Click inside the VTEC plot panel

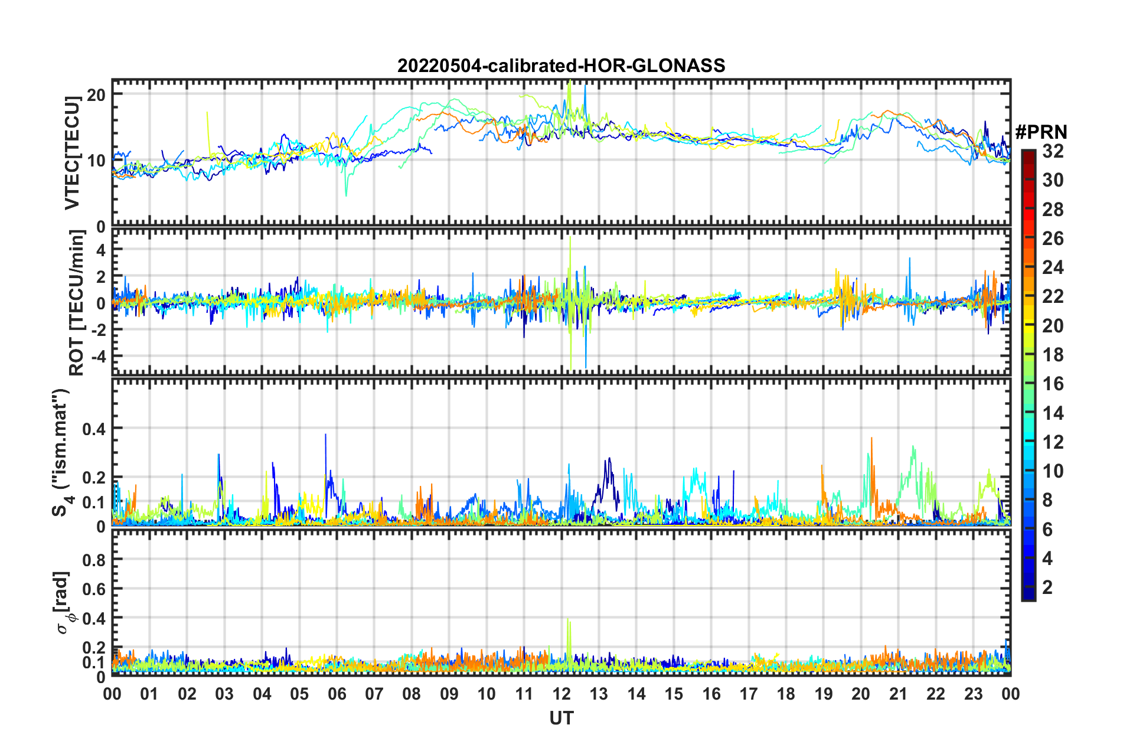pos(561,153)
